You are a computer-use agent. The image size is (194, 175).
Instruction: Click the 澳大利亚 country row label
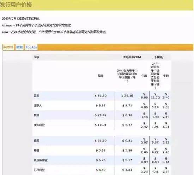[x=39, y=125]
